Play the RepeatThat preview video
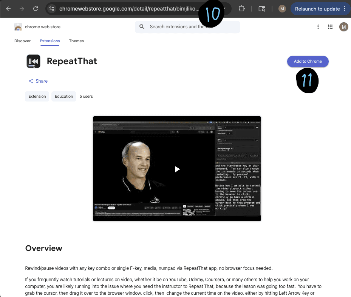 click(177, 169)
